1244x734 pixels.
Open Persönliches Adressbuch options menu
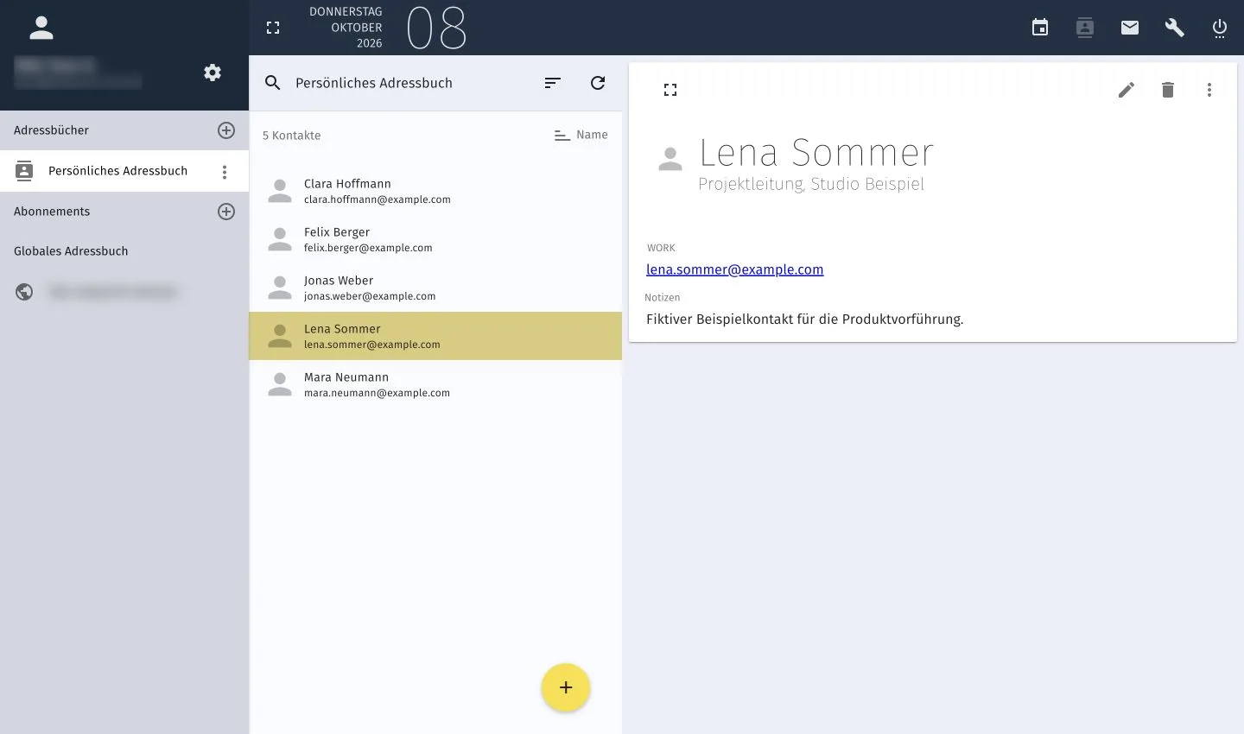(225, 172)
